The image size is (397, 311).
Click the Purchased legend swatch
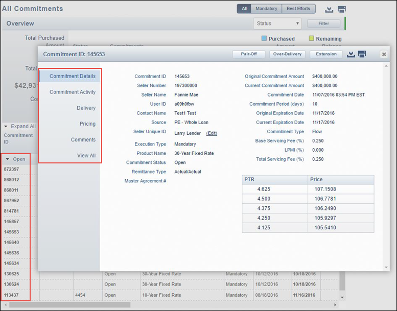click(x=264, y=38)
